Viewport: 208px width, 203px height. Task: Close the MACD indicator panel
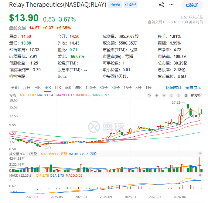pyautogui.click(x=200, y=175)
